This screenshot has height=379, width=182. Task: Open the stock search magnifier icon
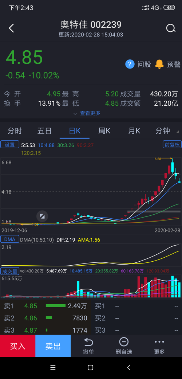tap(171, 28)
